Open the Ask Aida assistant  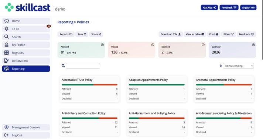(x=209, y=7)
